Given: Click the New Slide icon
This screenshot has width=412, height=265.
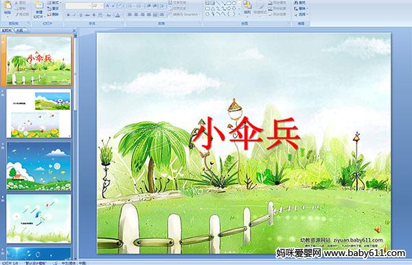Looking at the screenshot, I should [39, 6].
